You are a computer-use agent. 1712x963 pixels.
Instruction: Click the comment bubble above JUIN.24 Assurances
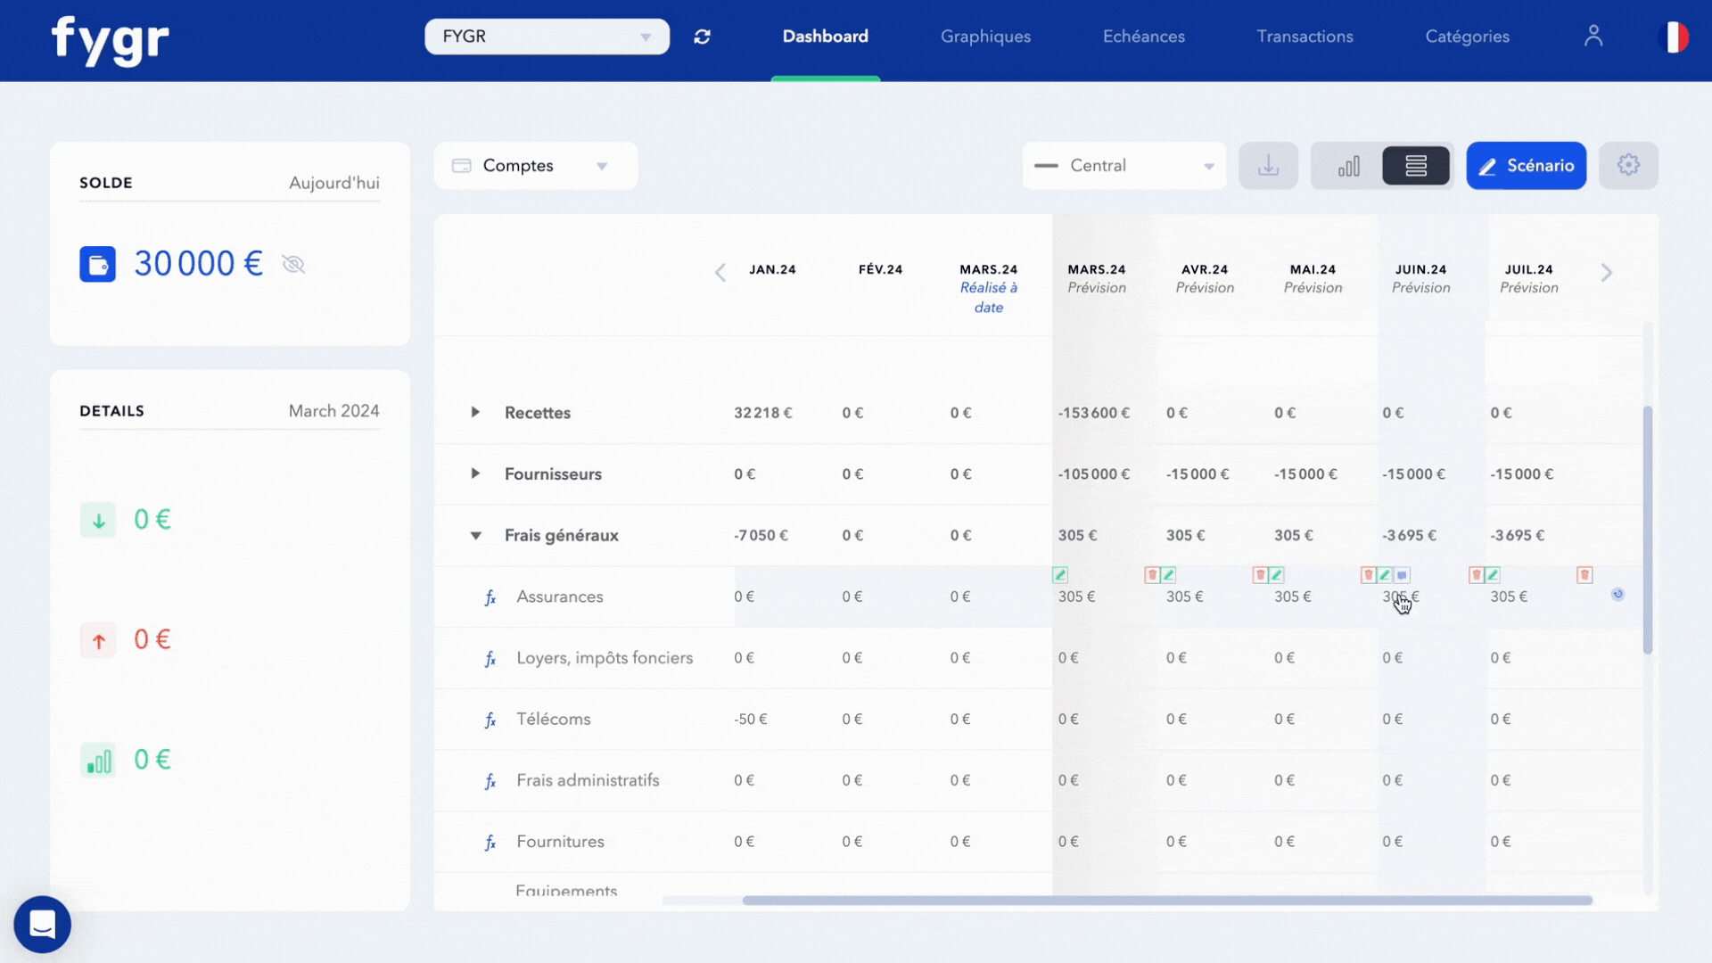1402,575
